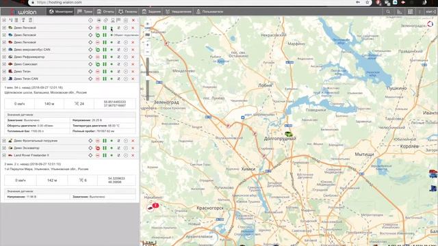Click green motion-state icon for Демо микроавтобус CAN
The width and height of the screenshot is (438, 246).
[97, 50]
